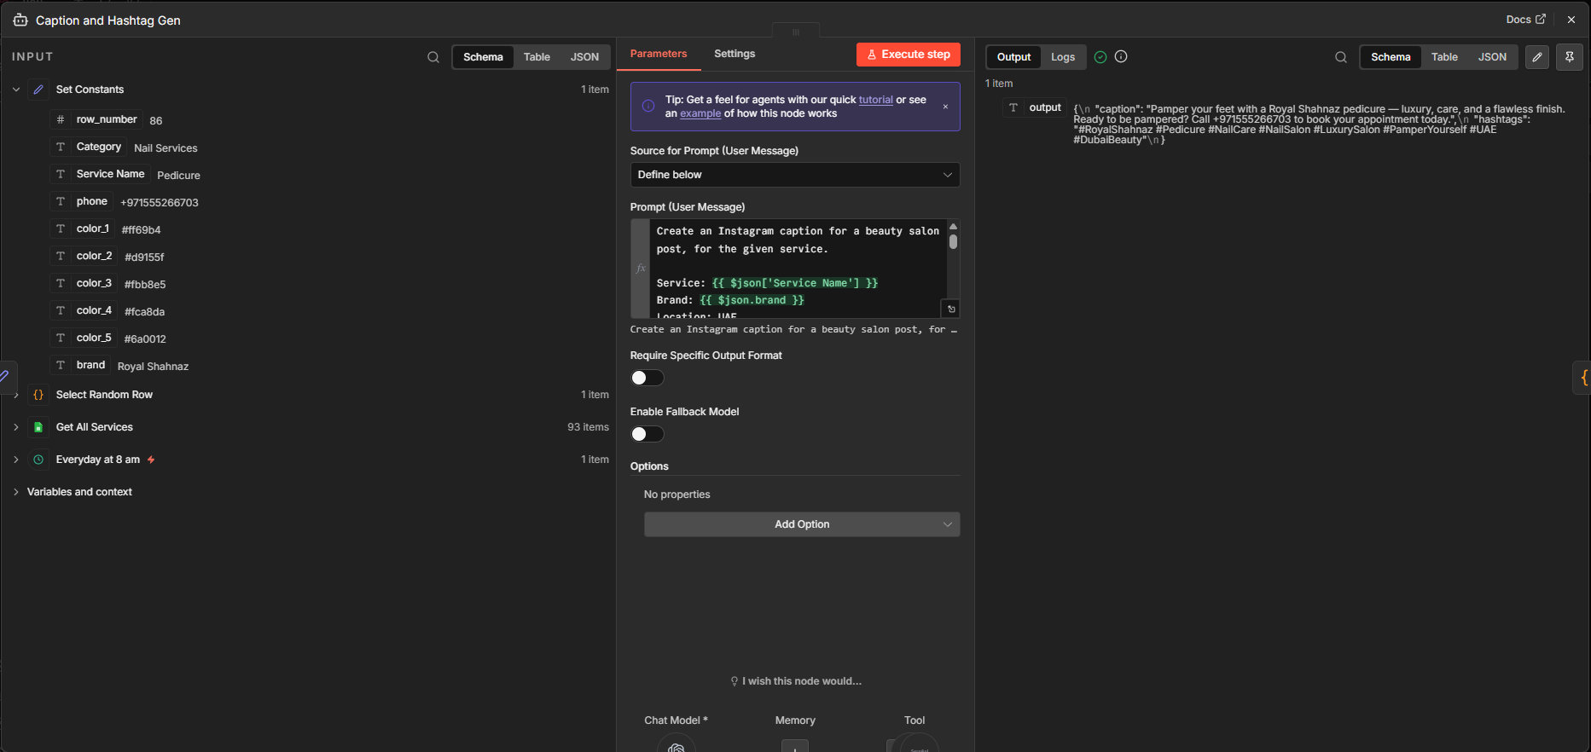Open the tutorial link in tip
This screenshot has width=1591, height=752.
(875, 100)
